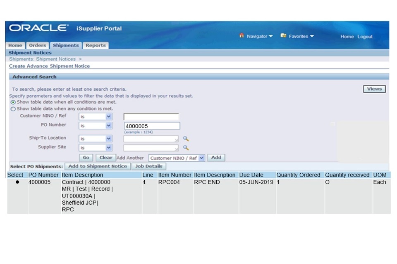397x264 pixels.
Task: Open Ship-To Location search magnifier icon
Action: pos(186,139)
